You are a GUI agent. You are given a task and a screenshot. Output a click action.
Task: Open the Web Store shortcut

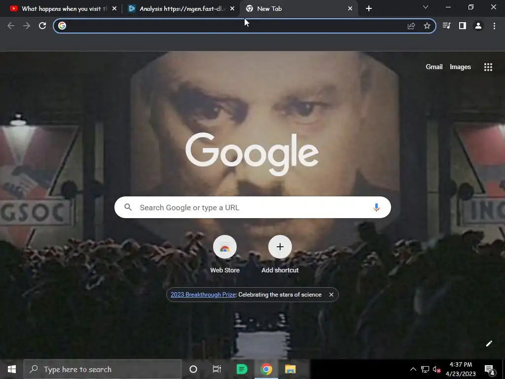[225, 255]
